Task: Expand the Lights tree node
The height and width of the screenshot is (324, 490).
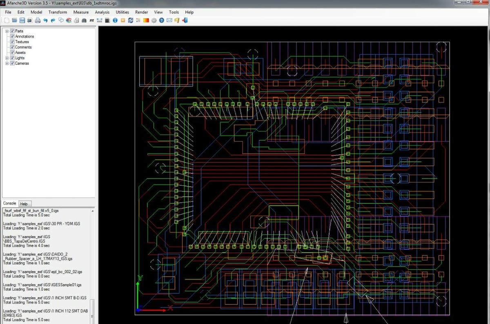Action: (x=7, y=58)
